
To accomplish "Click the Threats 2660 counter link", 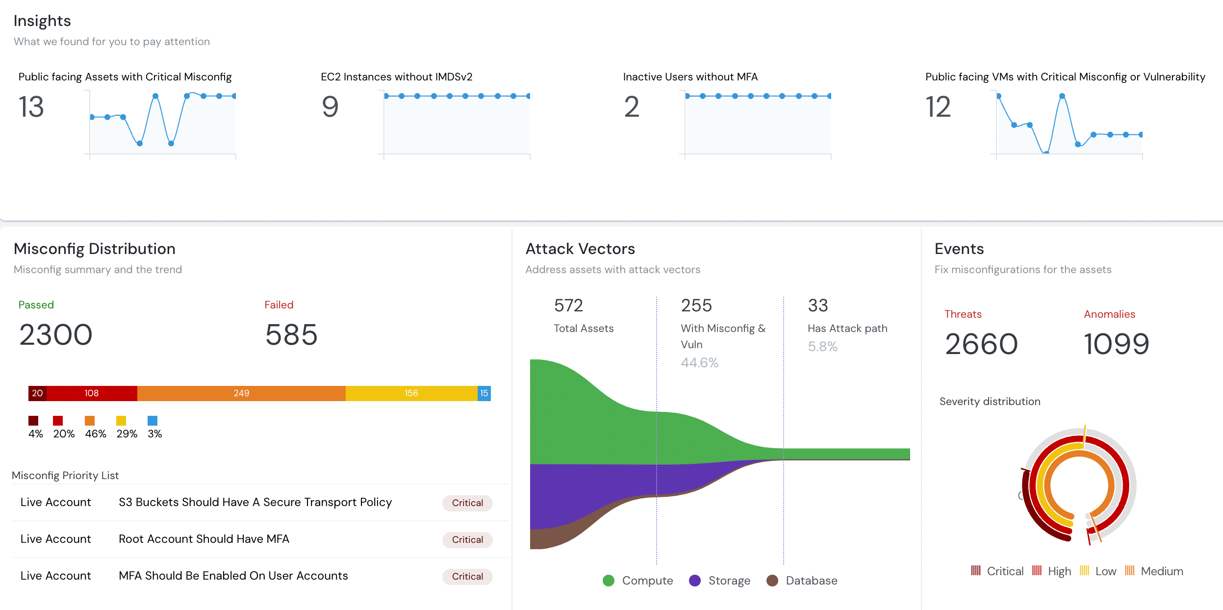I will tap(981, 343).
